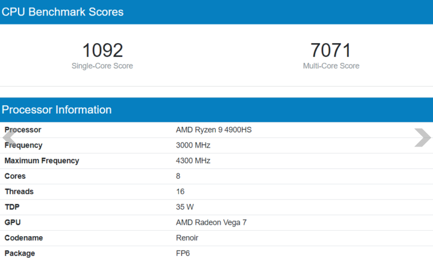This screenshot has height=263, width=433.
Task: Go to next image with right arrow
Action: point(422,137)
